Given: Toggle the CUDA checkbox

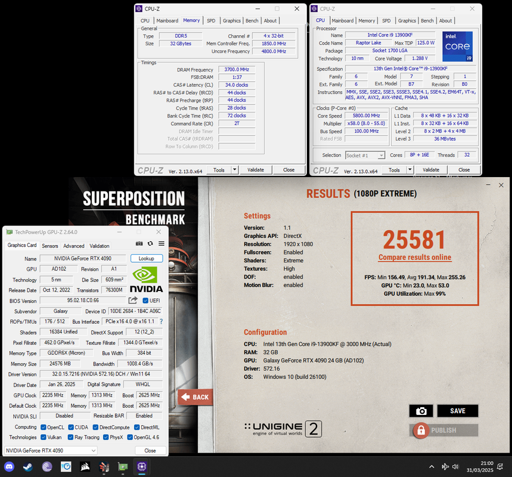Looking at the screenshot, I should click(x=71, y=428).
